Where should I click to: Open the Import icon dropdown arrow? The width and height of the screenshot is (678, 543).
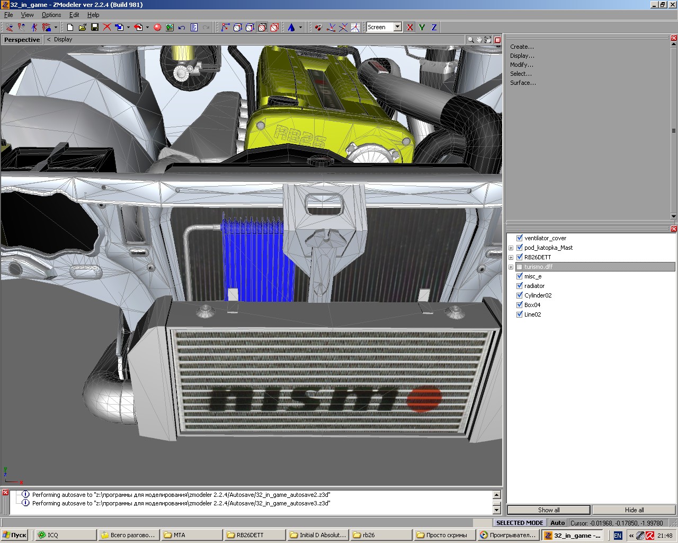[x=128, y=27]
